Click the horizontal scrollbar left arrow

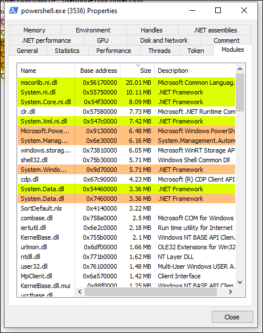click(80, 292)
